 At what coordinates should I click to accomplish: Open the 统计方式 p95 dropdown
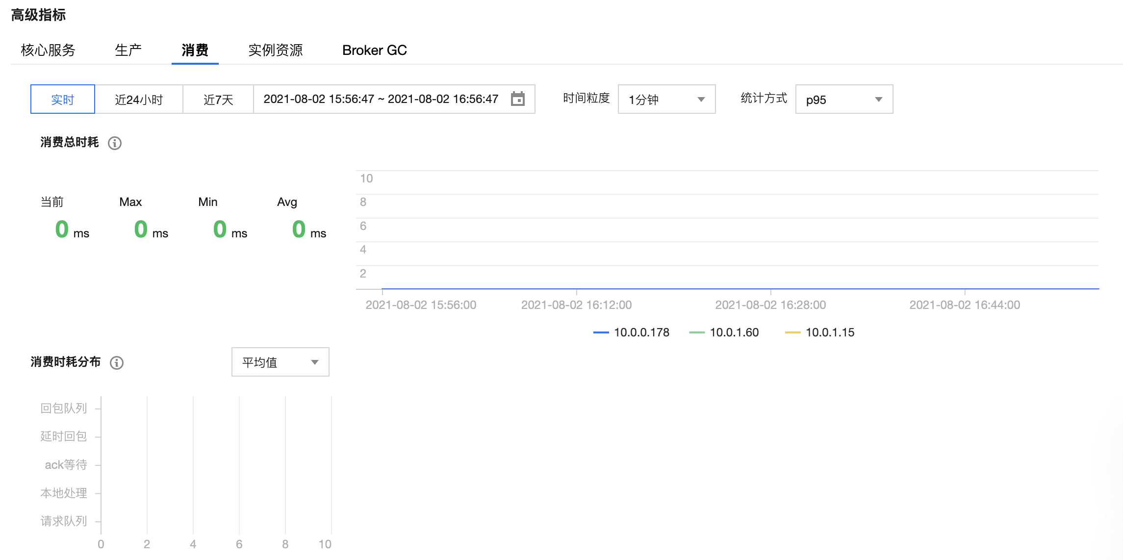pyautogui.click(x=843, y=100)
